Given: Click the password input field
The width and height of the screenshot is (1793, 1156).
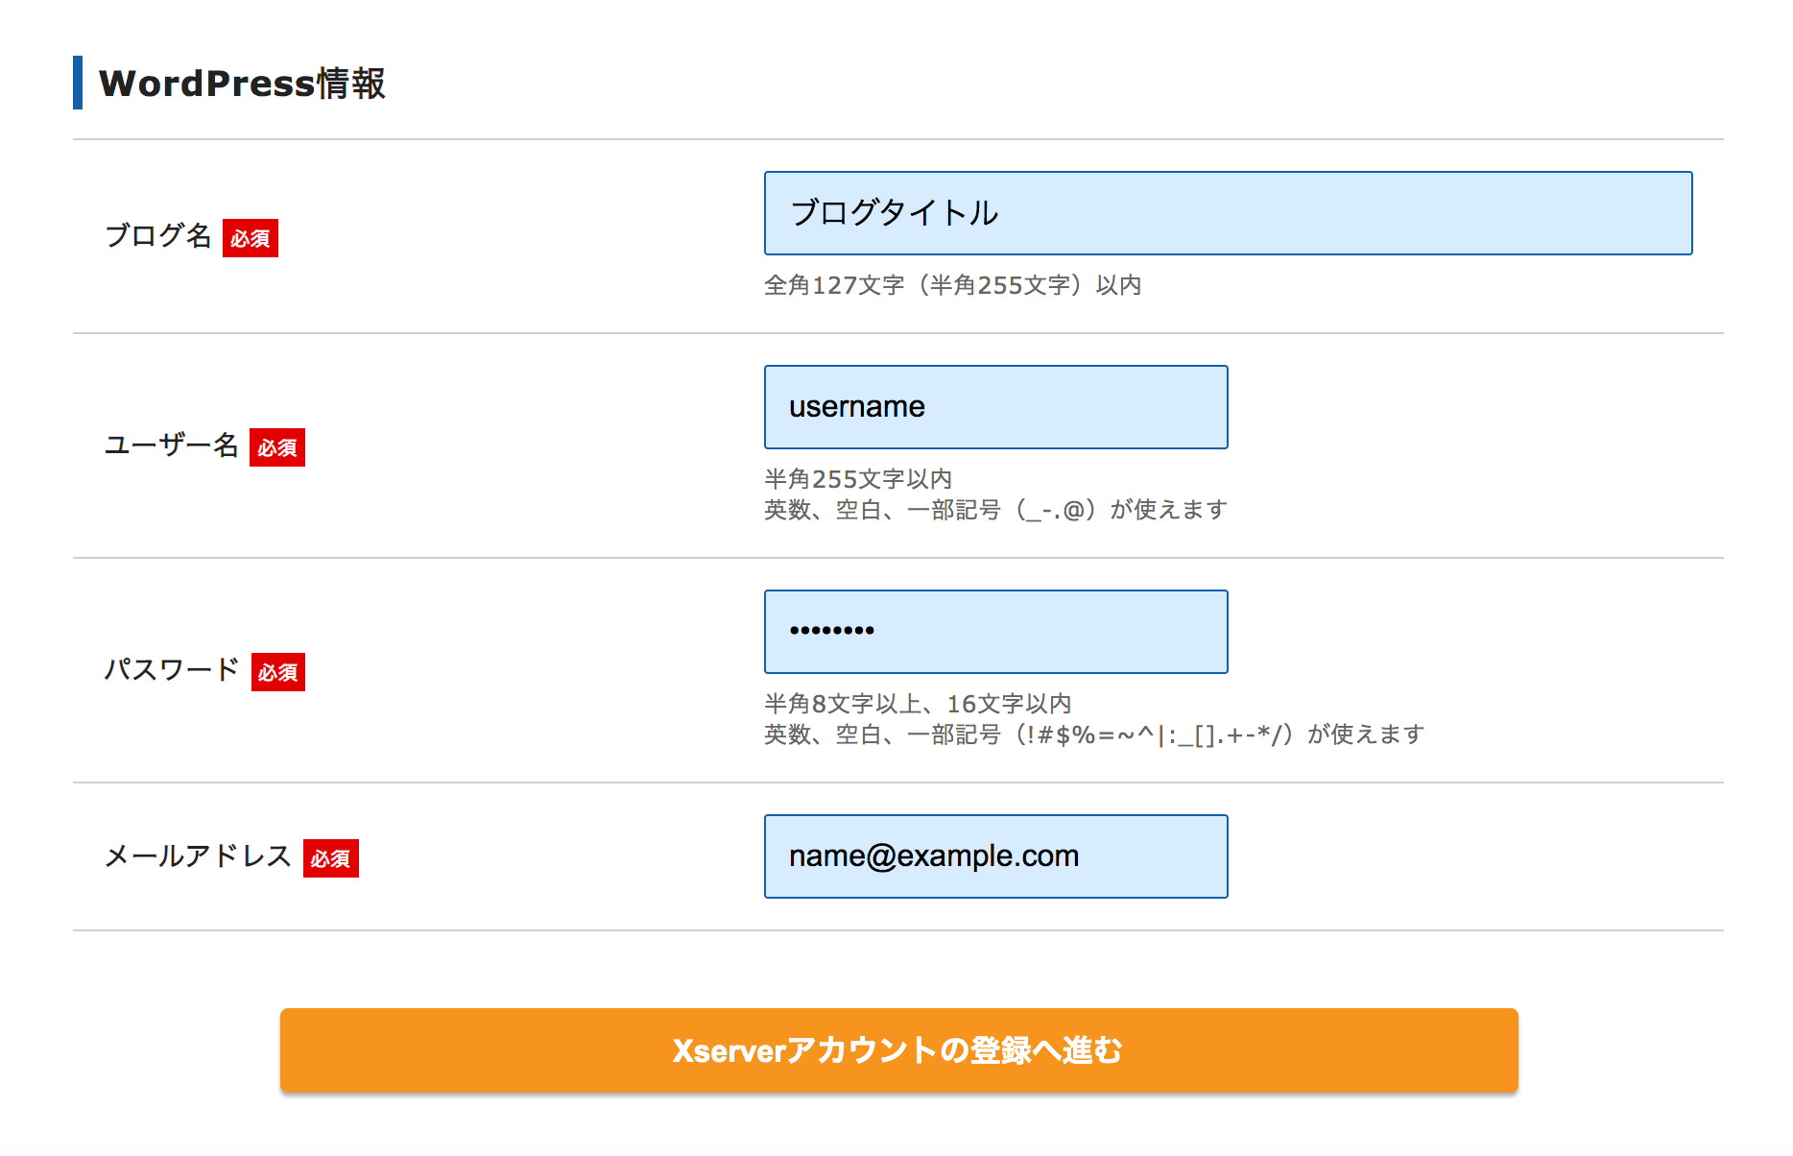Looking at the screenshot, I should coord(994,632).
